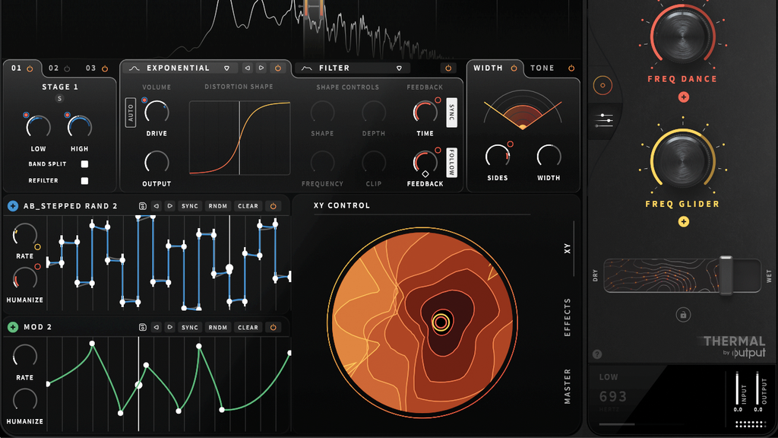This screenshot has width=778, height=438.
Task: Click CLEAR on AB_Stepped Rand 2 modulator
Action: [x=248, y=206]
